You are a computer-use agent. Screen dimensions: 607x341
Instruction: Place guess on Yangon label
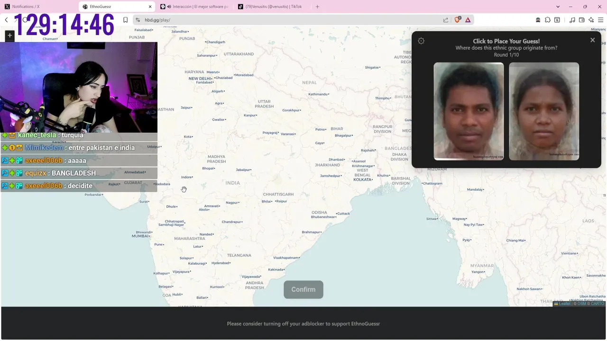click(478, 272)
